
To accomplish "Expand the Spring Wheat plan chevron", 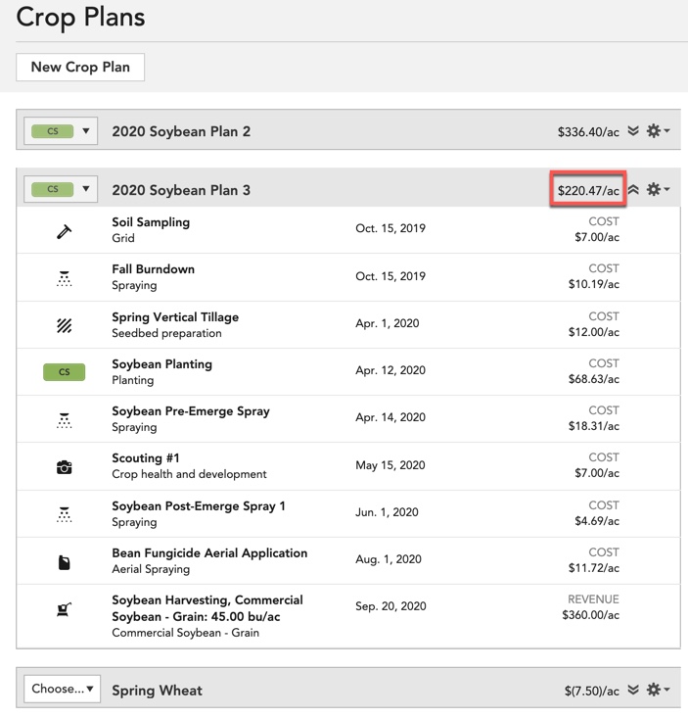I will coord(633,690).
